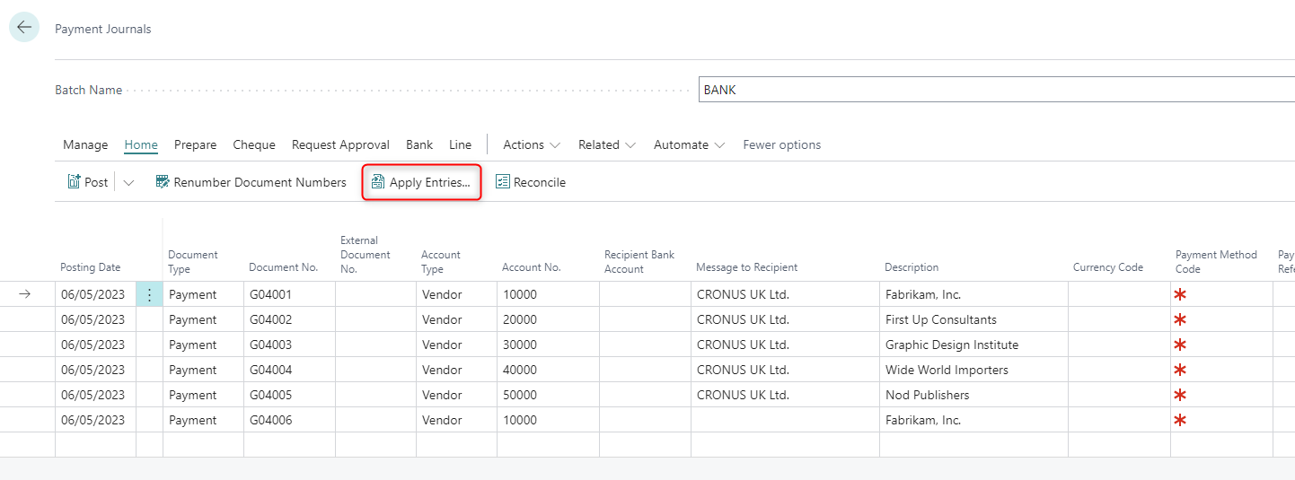This screenshot has width=1295, height=480.
Task: Switch to the Prepare tab
Action: tap(195, 144)
